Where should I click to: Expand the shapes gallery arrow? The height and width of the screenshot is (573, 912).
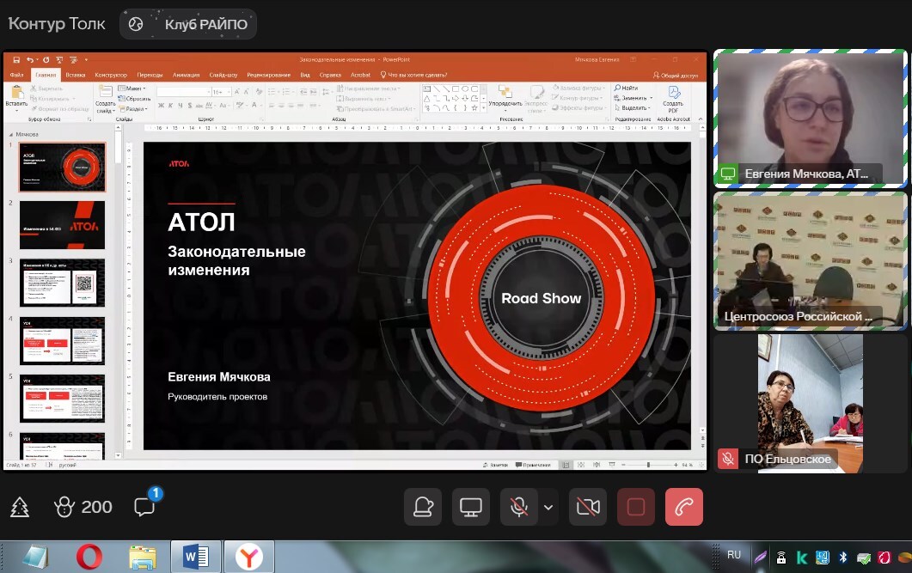tap(483, 108)
